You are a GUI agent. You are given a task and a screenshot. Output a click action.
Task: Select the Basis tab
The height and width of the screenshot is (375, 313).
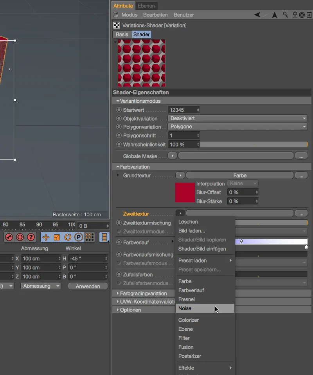[x=122, y=34]
